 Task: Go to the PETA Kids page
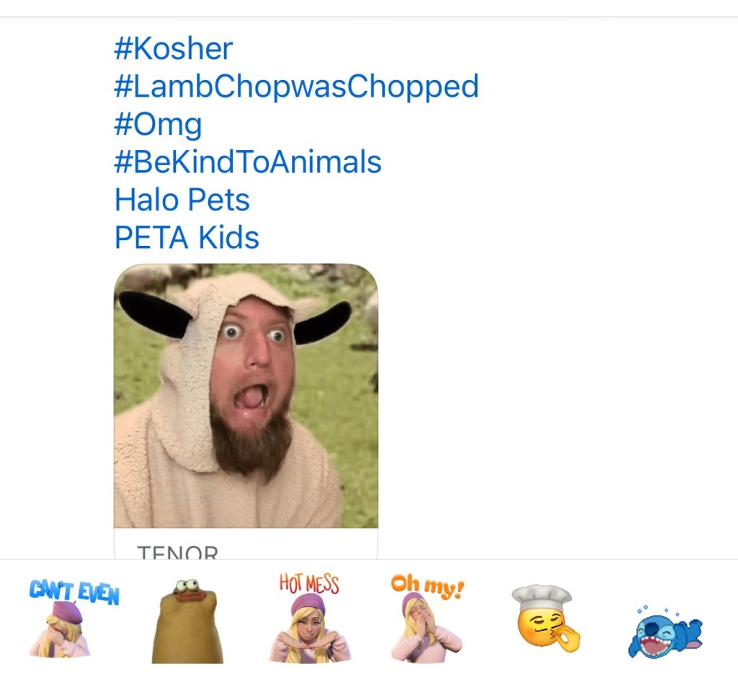click(x=187, y=238)
